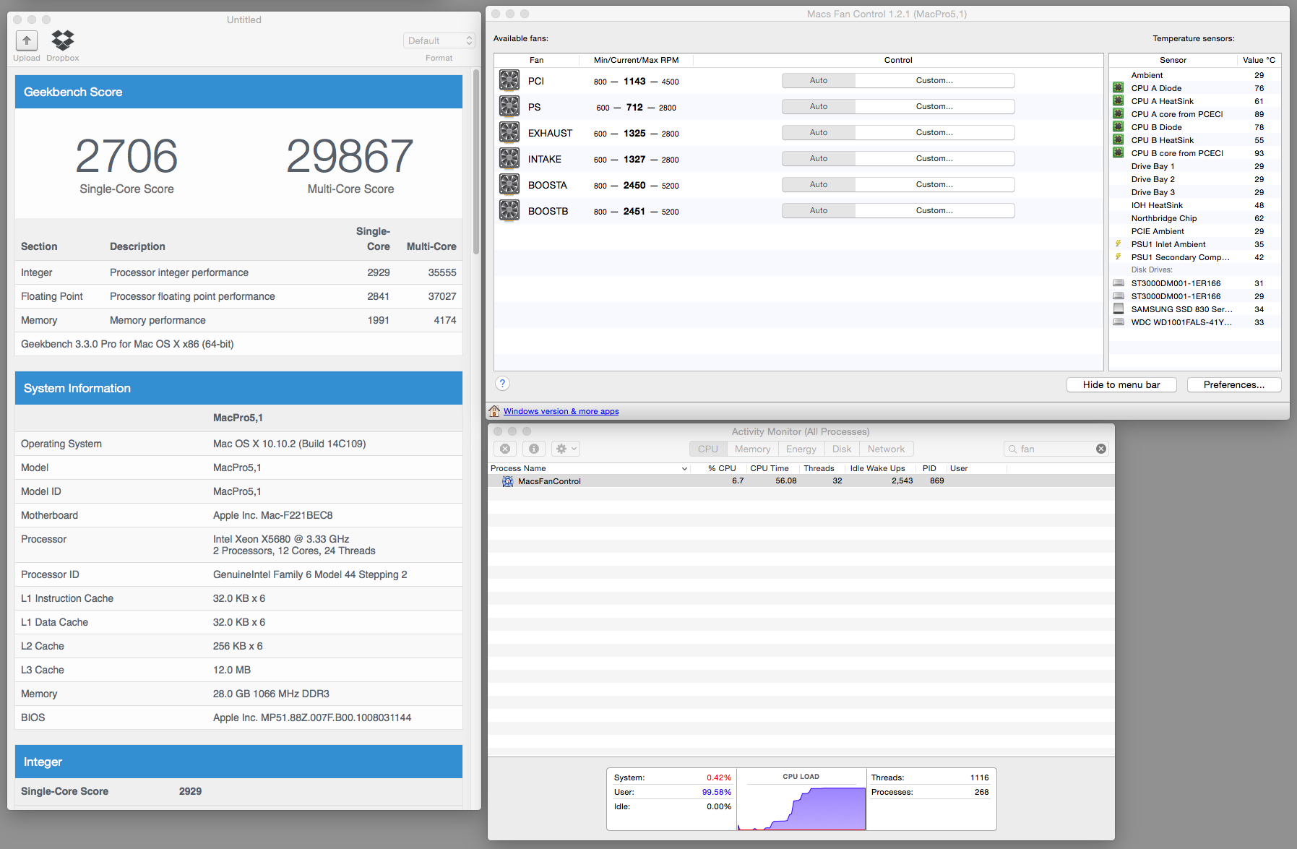Click the PSU1 Secondary Comp lightning icon
Image resolution: width=1297 pixels, height=849 pixels.
1118,257
